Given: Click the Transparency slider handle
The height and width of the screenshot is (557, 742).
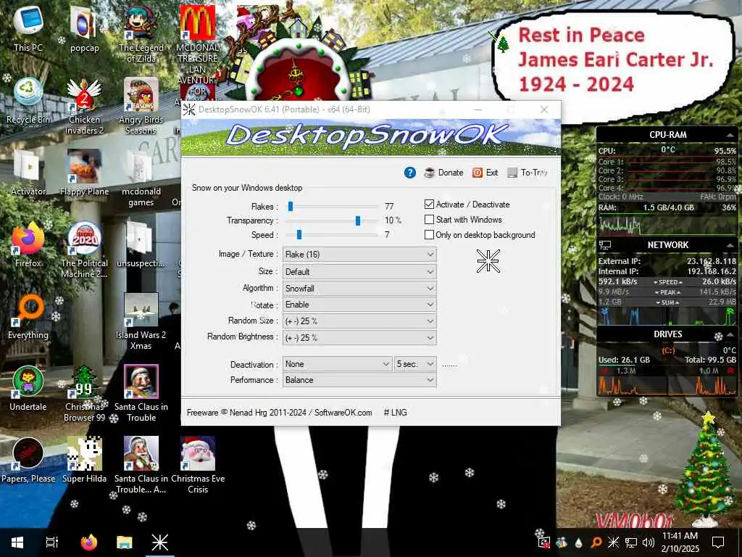Looking at the screenshot, I should point(358,220).
